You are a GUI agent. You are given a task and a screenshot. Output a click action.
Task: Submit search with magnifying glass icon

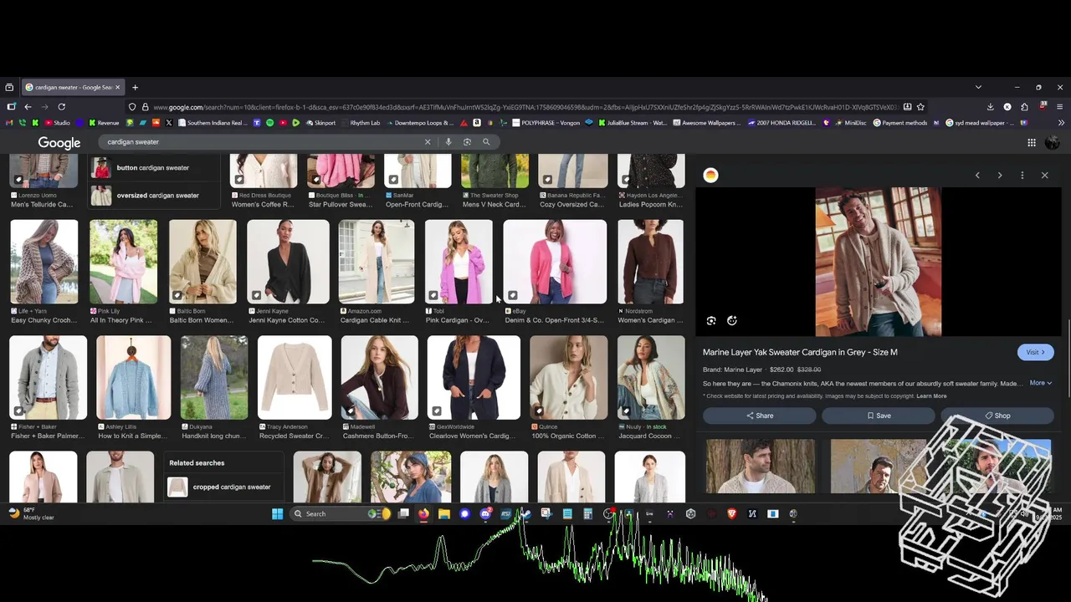pyautogui.click(x=486, y=142)
